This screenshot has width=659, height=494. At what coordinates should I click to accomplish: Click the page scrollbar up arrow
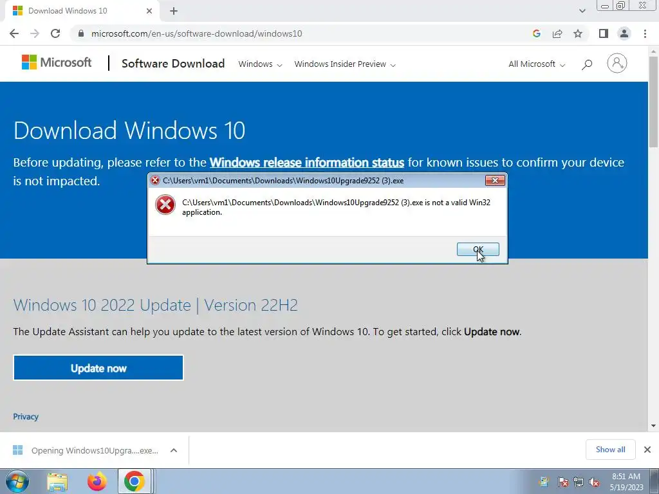click(x=653, y=51)
